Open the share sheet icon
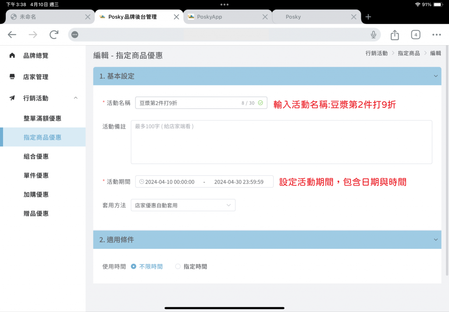 pos(395,35)
